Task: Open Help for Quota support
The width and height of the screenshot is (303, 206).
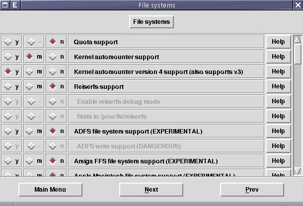Action: [x=278, y=42]
